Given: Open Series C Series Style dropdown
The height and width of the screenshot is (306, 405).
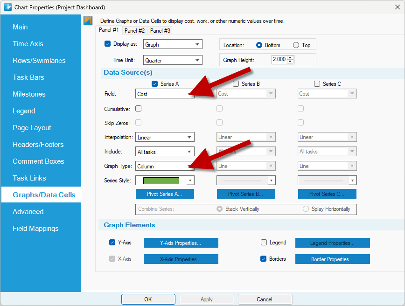Looking at the screenshot, I should pos(327,181).
